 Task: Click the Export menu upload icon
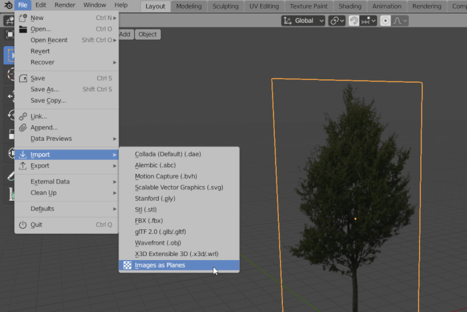click(23, 165)
